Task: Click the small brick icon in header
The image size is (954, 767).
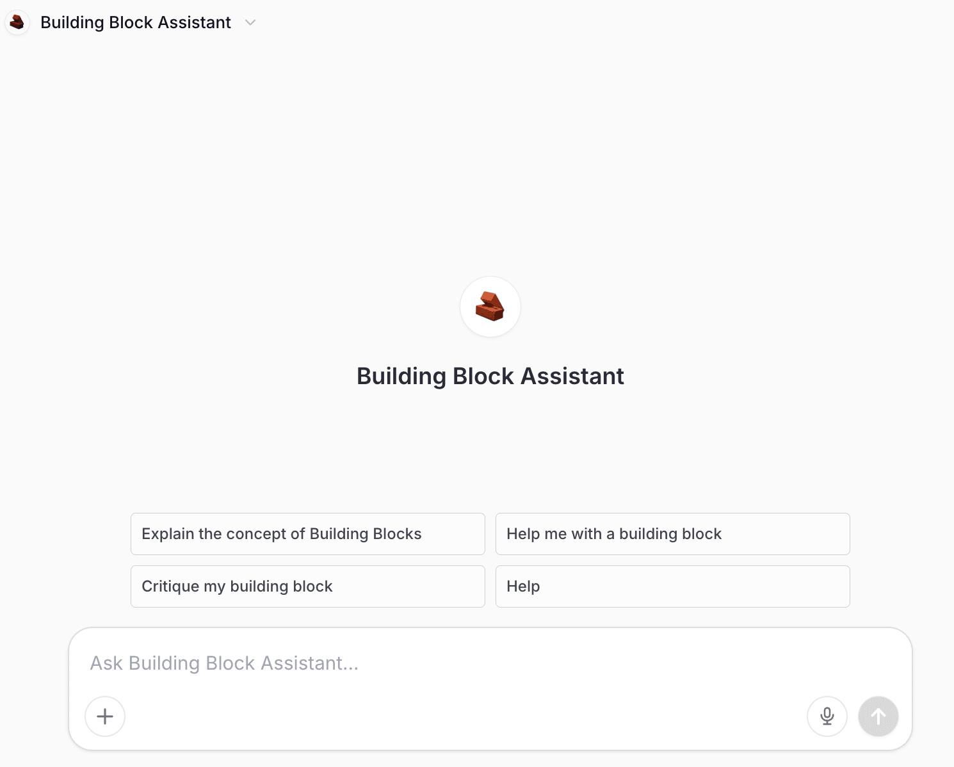Action: pos(17,22)
